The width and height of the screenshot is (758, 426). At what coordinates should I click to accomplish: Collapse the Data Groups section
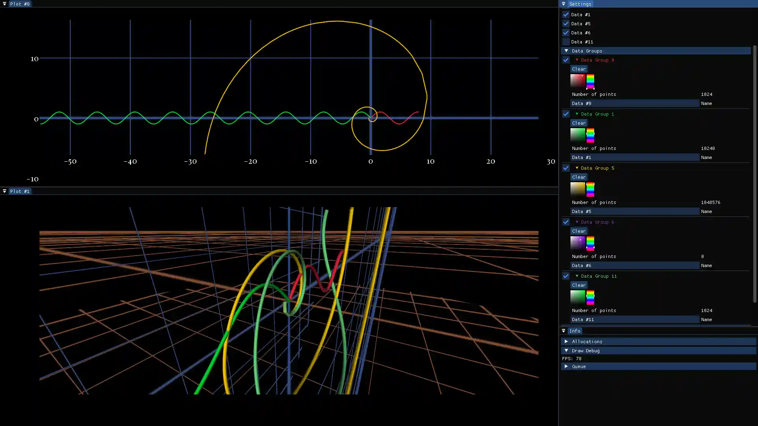pyautogui.click(x=567, y=50)
